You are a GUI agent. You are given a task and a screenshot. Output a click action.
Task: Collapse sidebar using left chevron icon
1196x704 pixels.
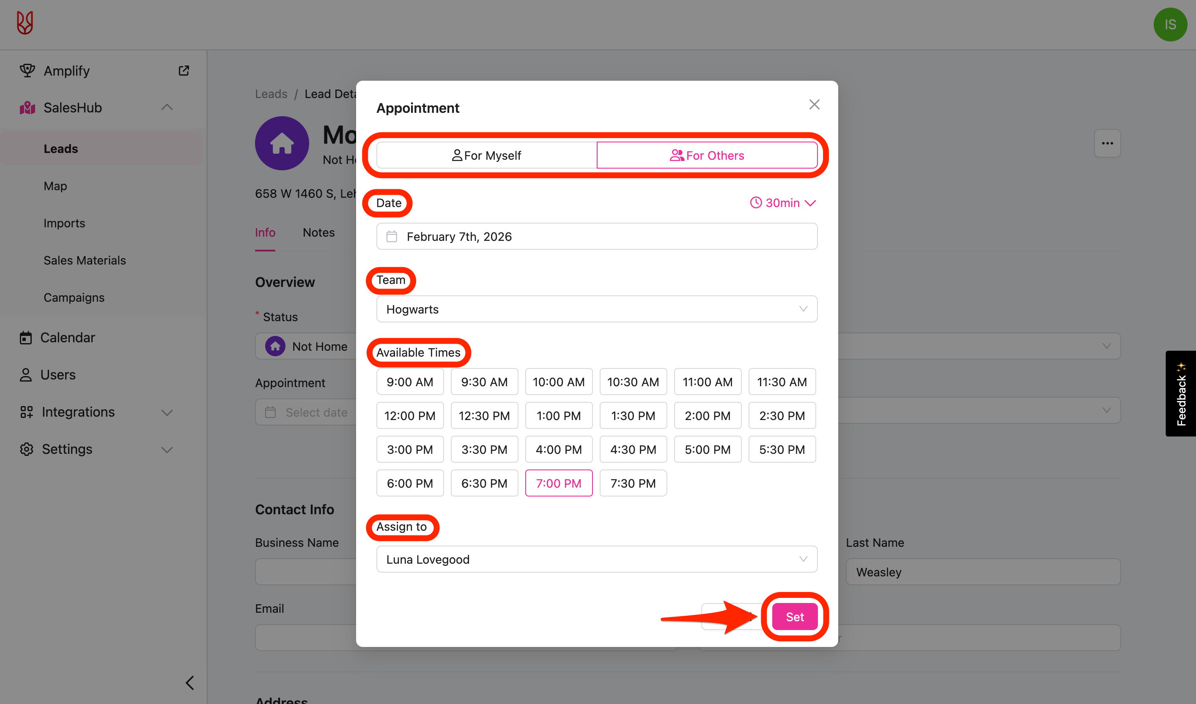(x=190, y=682)
